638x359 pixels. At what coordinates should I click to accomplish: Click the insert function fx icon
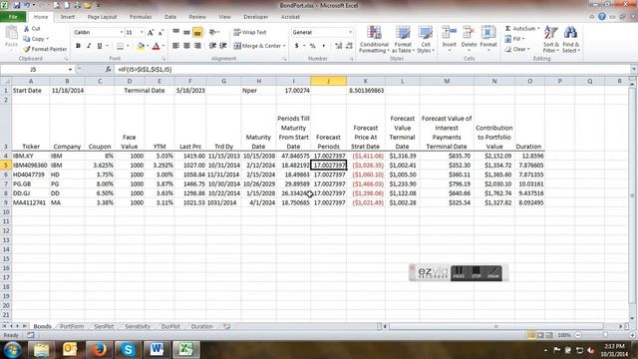pyautogui.click(x=109, y=70)
